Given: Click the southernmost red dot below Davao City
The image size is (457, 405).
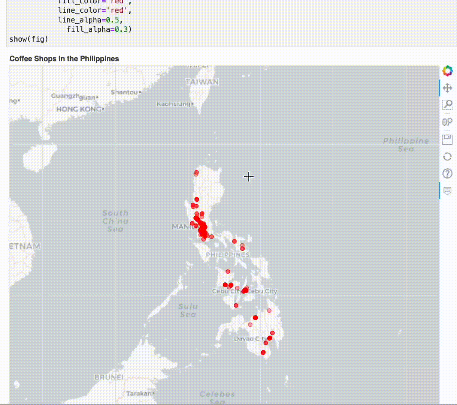Looking at the screenshot, I should [x=263, y=352].
